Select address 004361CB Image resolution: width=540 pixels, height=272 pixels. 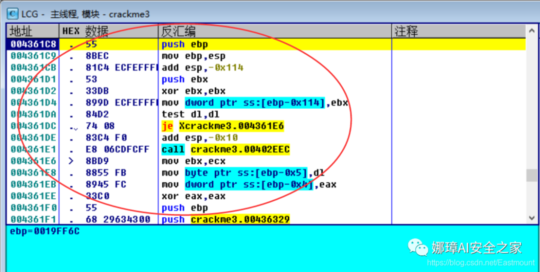click(33, 67)
